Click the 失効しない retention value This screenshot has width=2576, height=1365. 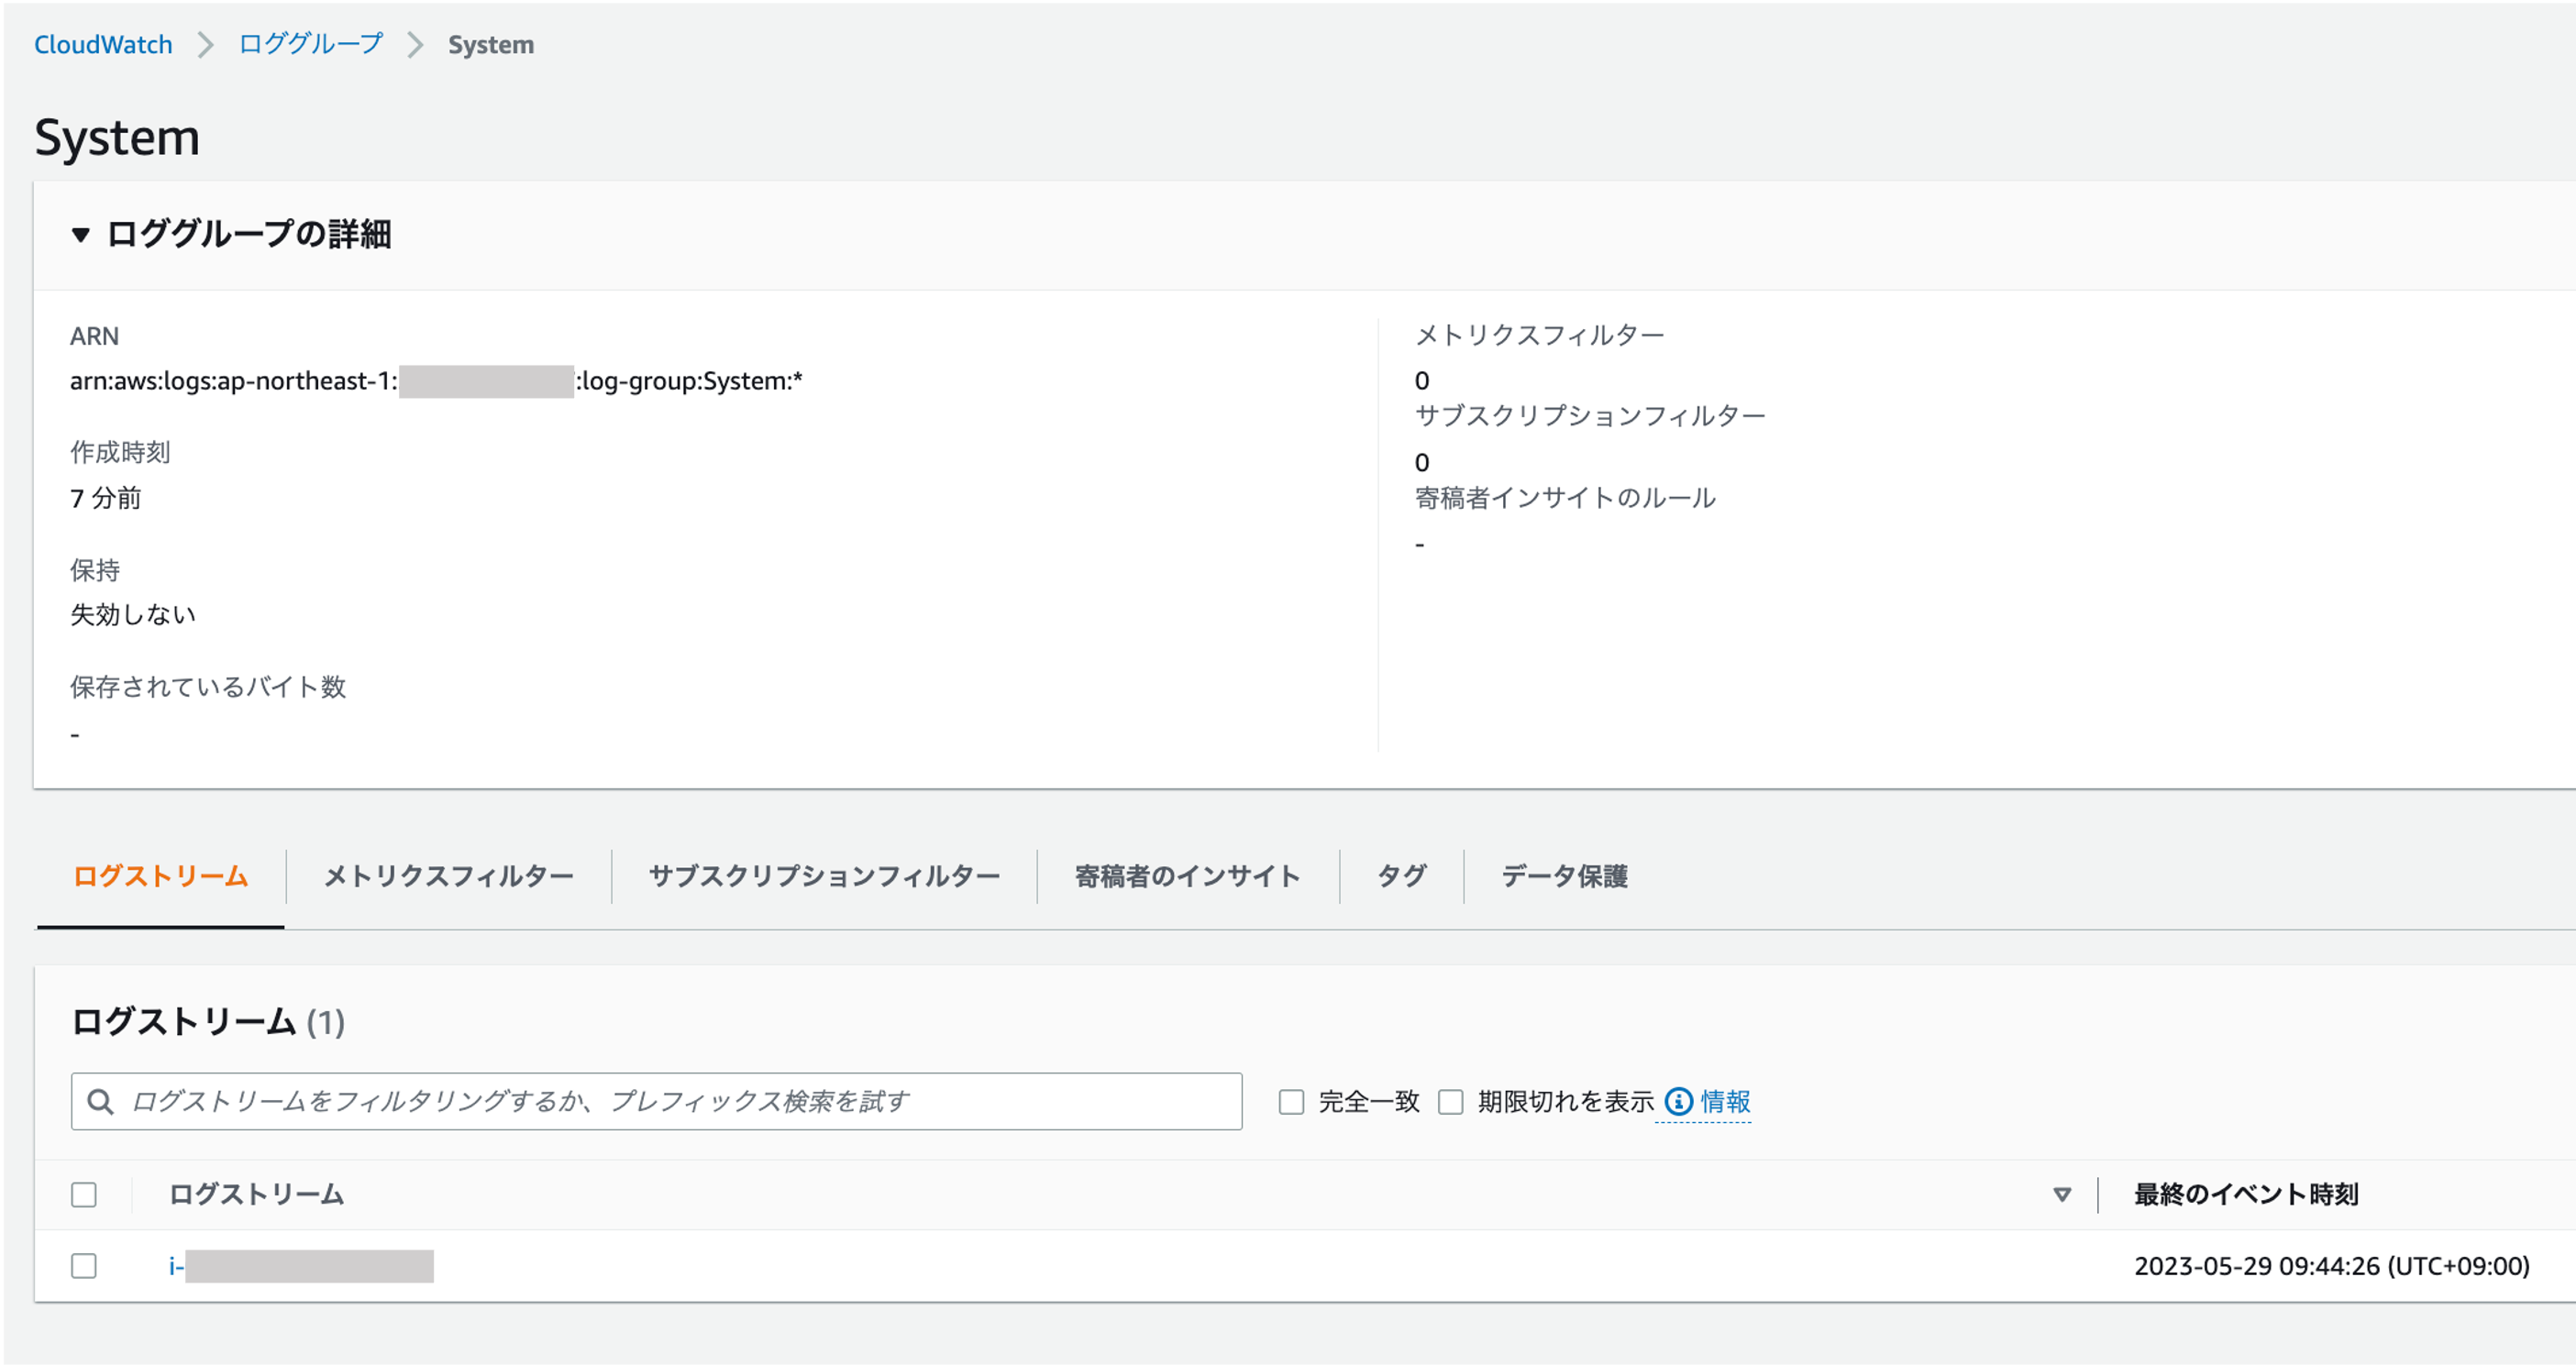(x=133, y=614)
